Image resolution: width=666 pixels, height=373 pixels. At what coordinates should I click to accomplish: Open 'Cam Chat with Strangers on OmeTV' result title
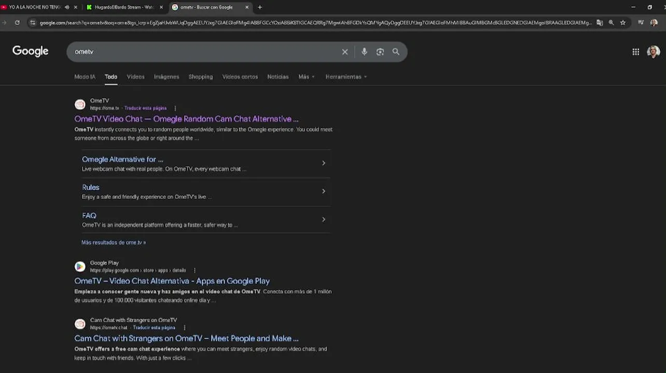click(186, 338)
